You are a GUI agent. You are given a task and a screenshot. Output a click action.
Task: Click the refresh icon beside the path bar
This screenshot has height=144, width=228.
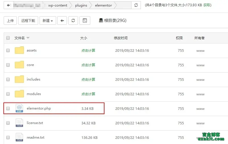click(x=136, y=5)
